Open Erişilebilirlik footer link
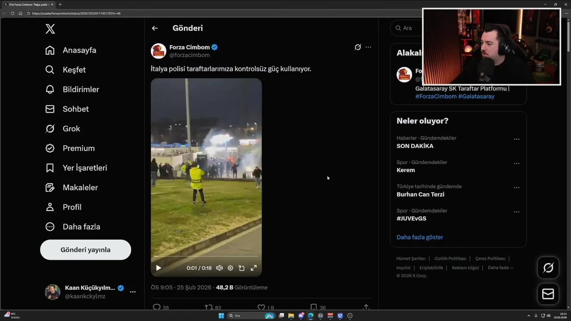The image size is (571, 321). [431, 268]
